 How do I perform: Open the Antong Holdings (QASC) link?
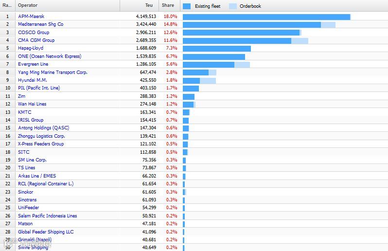(44, 128)
